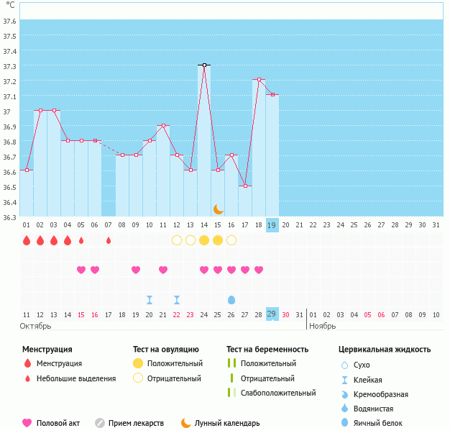The width and height of the screenshot is (450, 428).
Task: Click highlighted calendar date 29 in October
Action: pos(272,314)
